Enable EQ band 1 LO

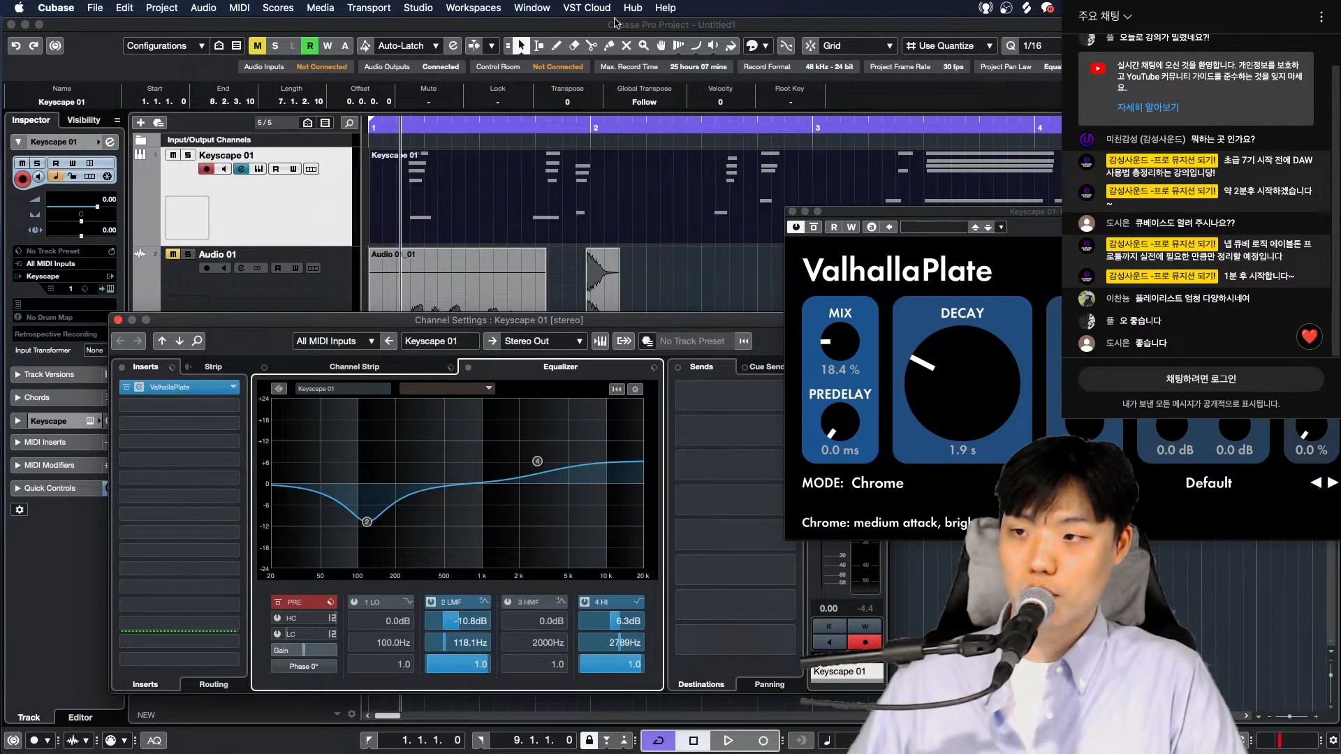(x=354, y=602)
